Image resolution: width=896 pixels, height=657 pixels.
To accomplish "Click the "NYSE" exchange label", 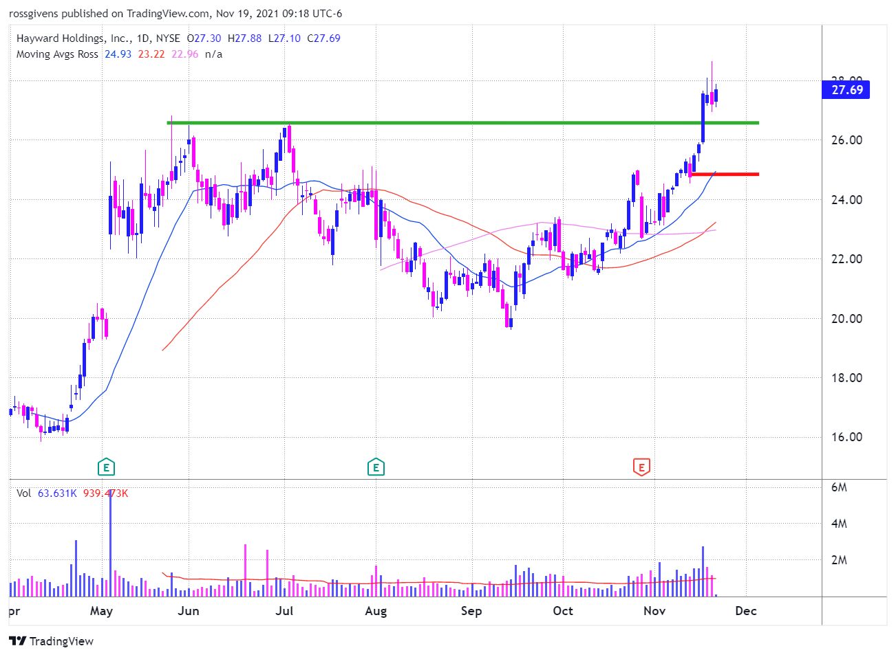I will tap(168, 38).
